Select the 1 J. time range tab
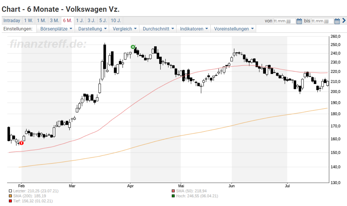347x206 pixels. (x=80, y=21)
